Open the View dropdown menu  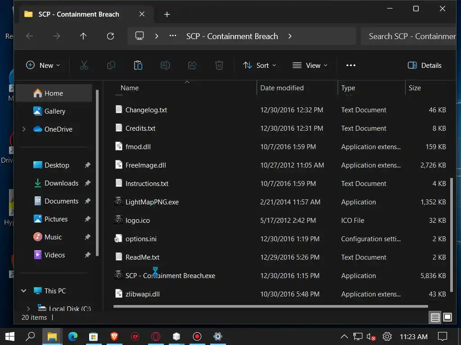(x=310, y=65)
